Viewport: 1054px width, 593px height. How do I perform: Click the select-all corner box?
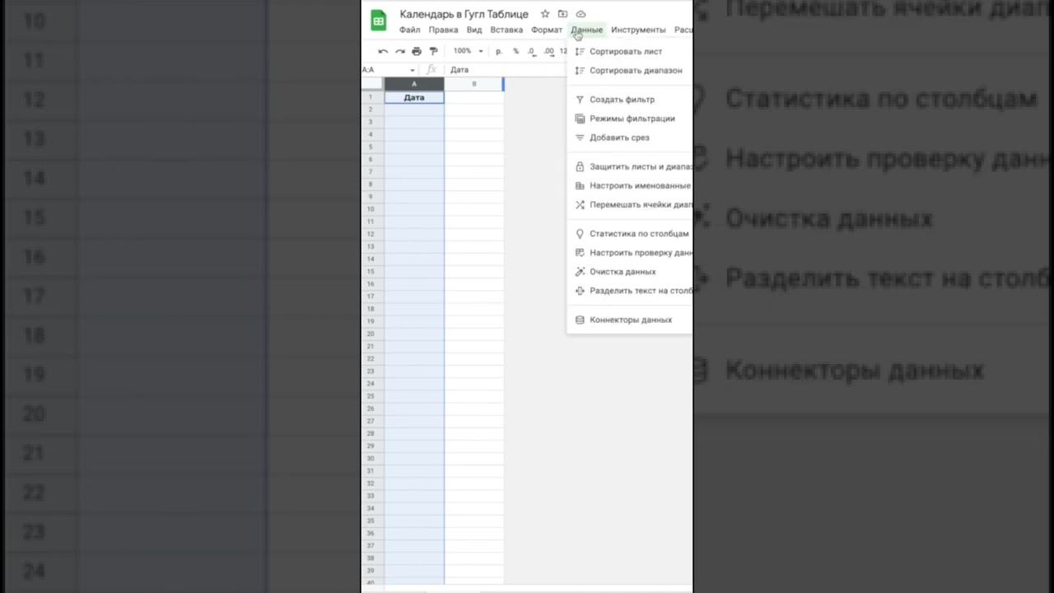pos(372,84)
